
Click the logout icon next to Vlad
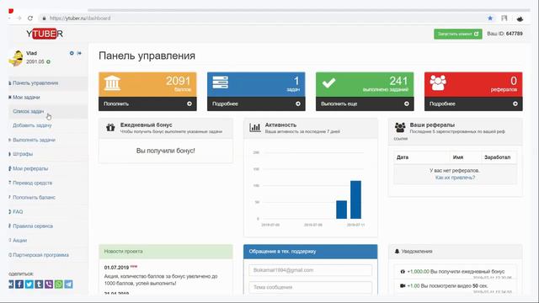point(79,53)
